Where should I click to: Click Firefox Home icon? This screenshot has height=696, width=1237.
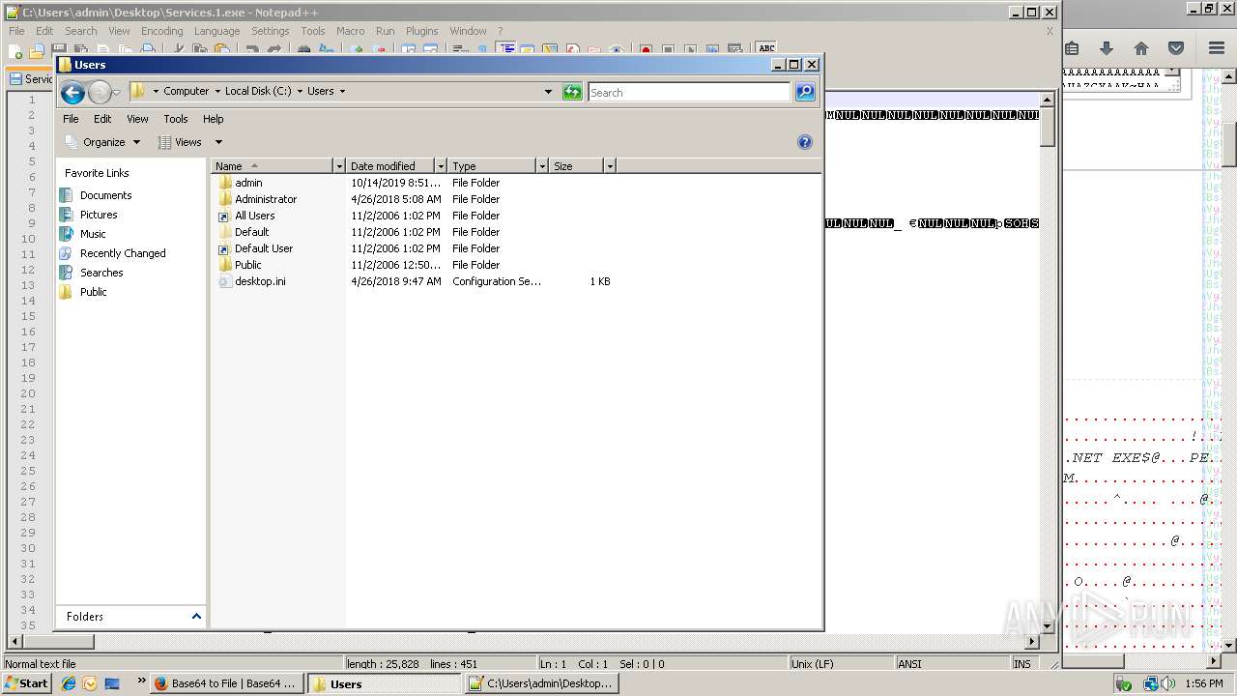1141,48
